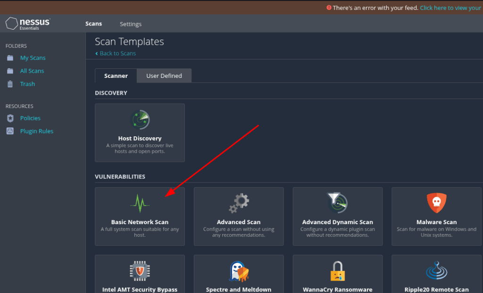Click the Nessus Essentials logo
Image resolution: width=483 pixels, height=293 pixels.
tap(28, 24)
